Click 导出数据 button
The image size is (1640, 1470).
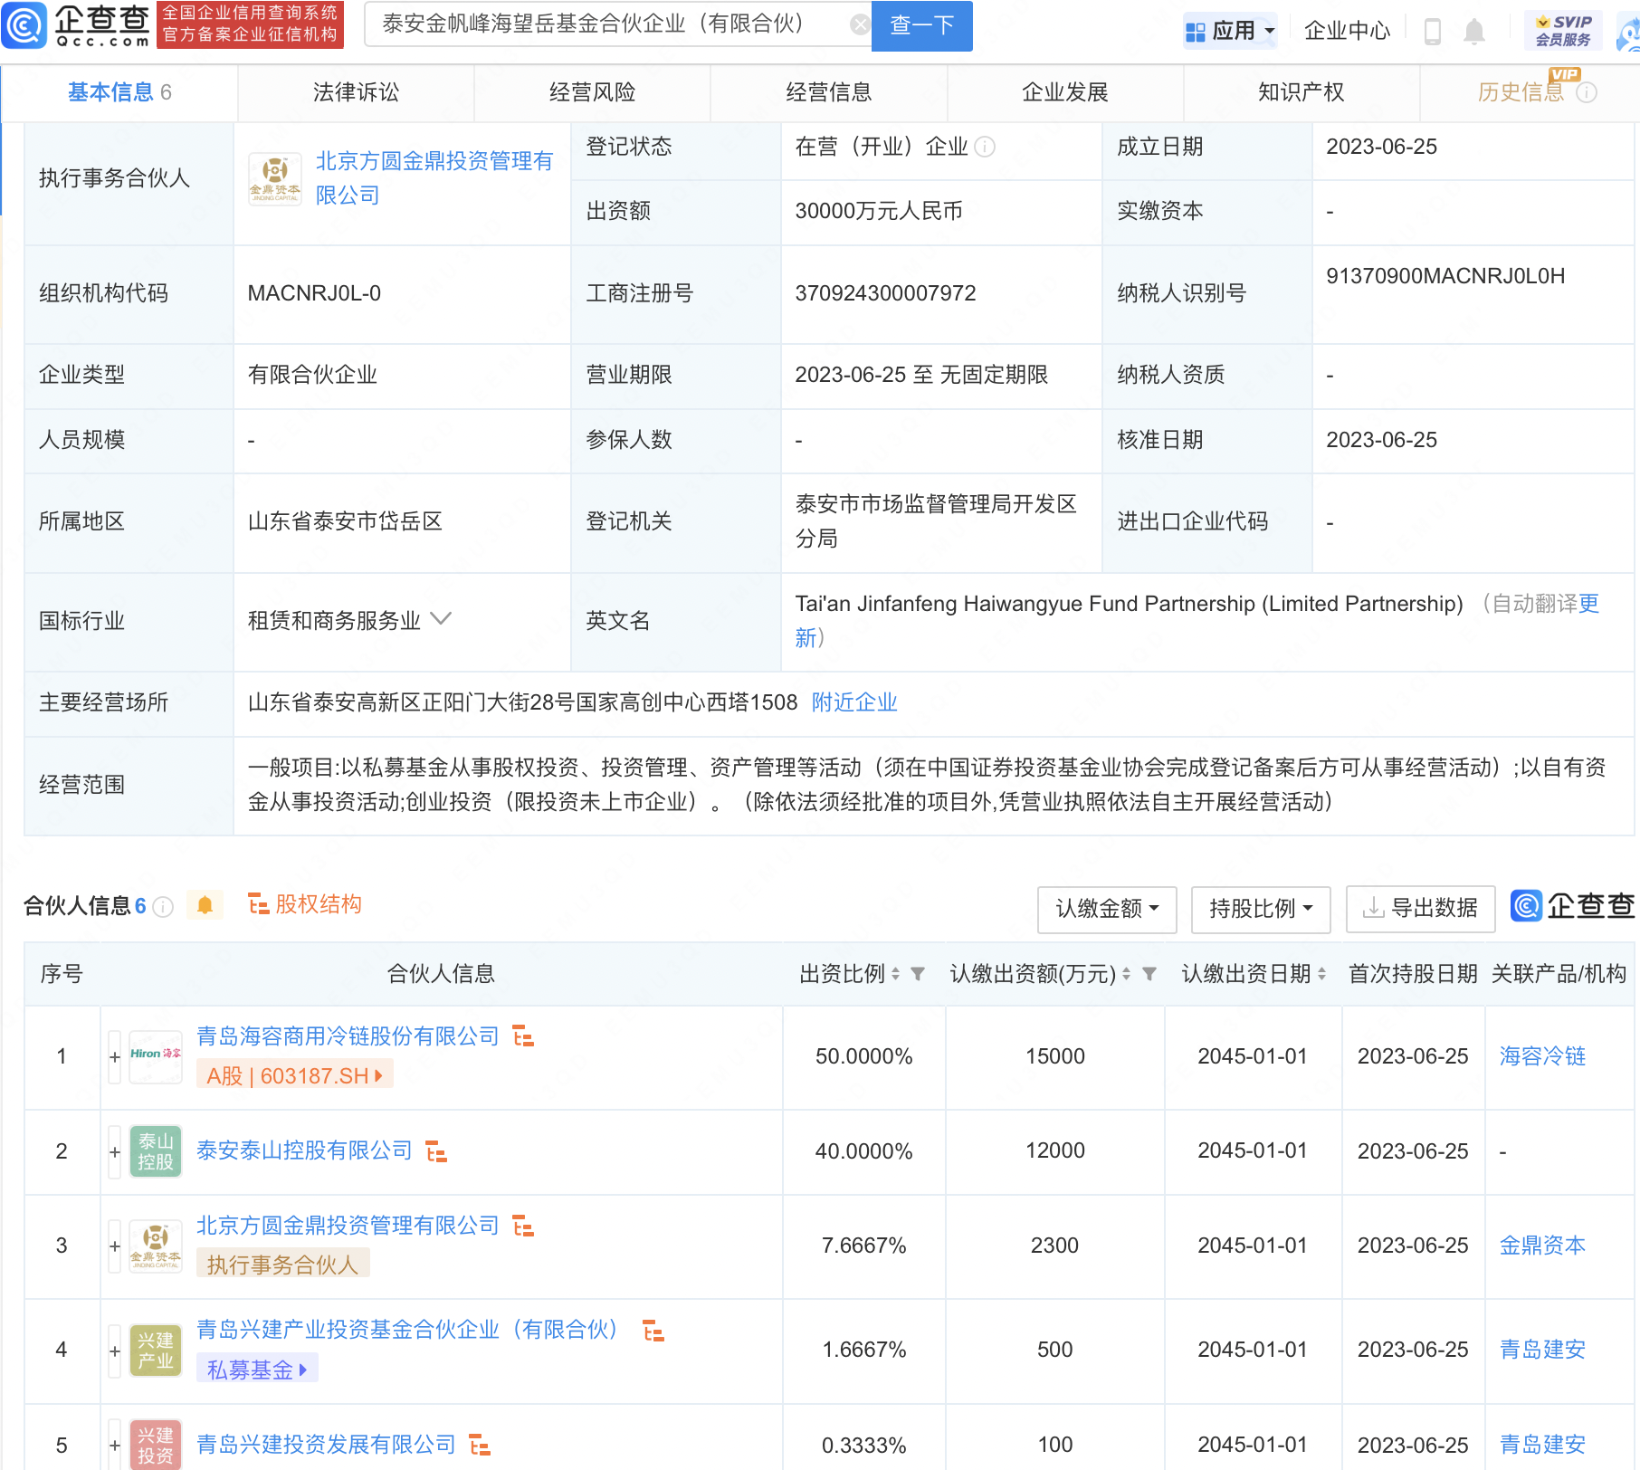(x=1420, y=908)
